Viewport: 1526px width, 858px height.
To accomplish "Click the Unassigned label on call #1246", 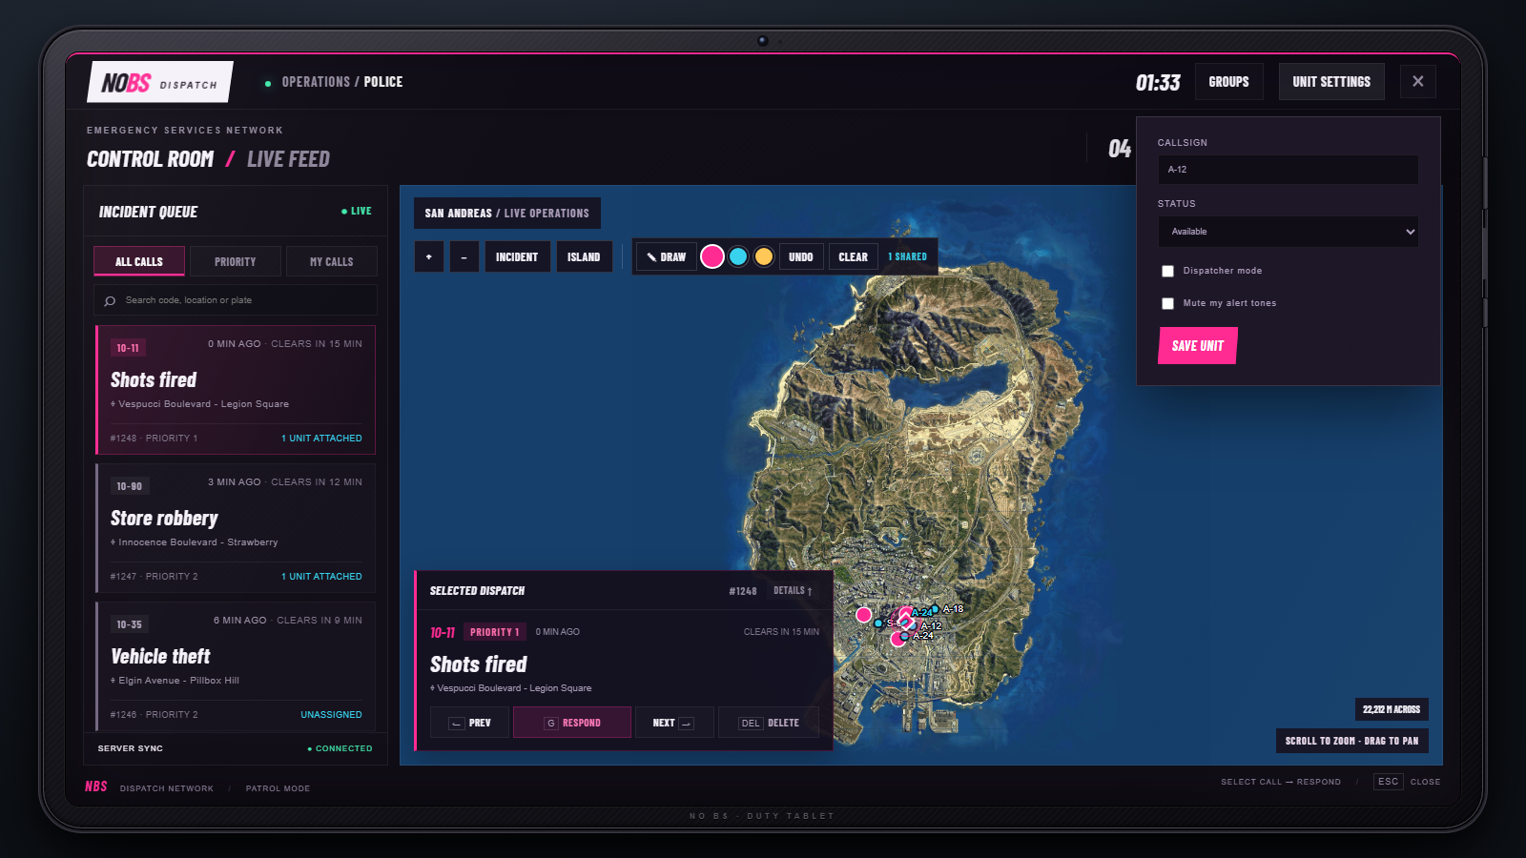I will (331, 715).
